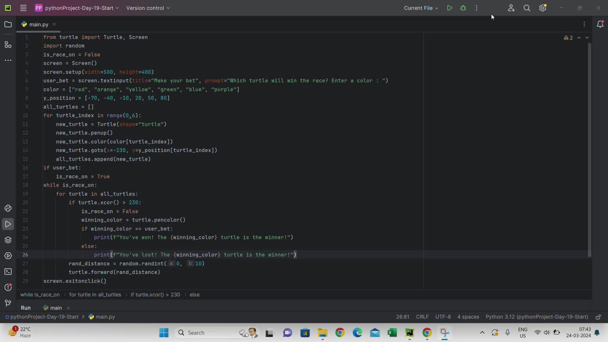Click the warnings indicator showing 2
The image size is (608, 342).
coord(568,38)
